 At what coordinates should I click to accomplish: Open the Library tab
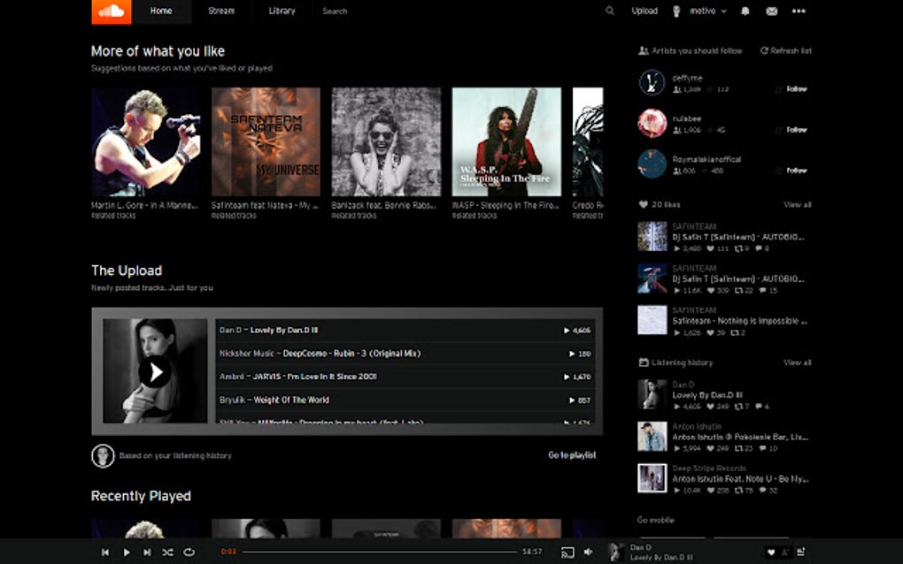(x=281, y=11)
